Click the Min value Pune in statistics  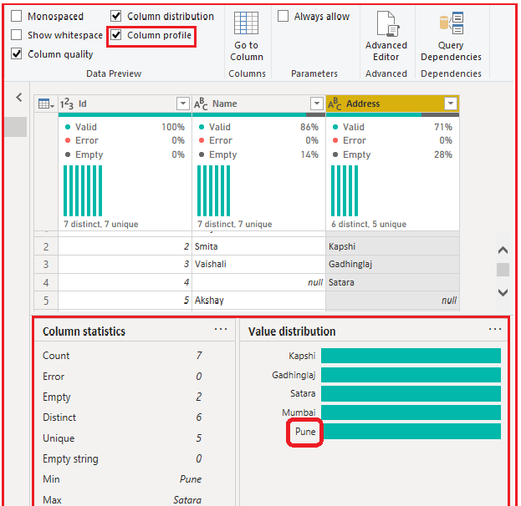tap(191, 479)
